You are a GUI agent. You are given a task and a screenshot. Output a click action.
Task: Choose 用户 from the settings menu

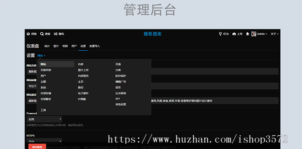tap(43, 76)
